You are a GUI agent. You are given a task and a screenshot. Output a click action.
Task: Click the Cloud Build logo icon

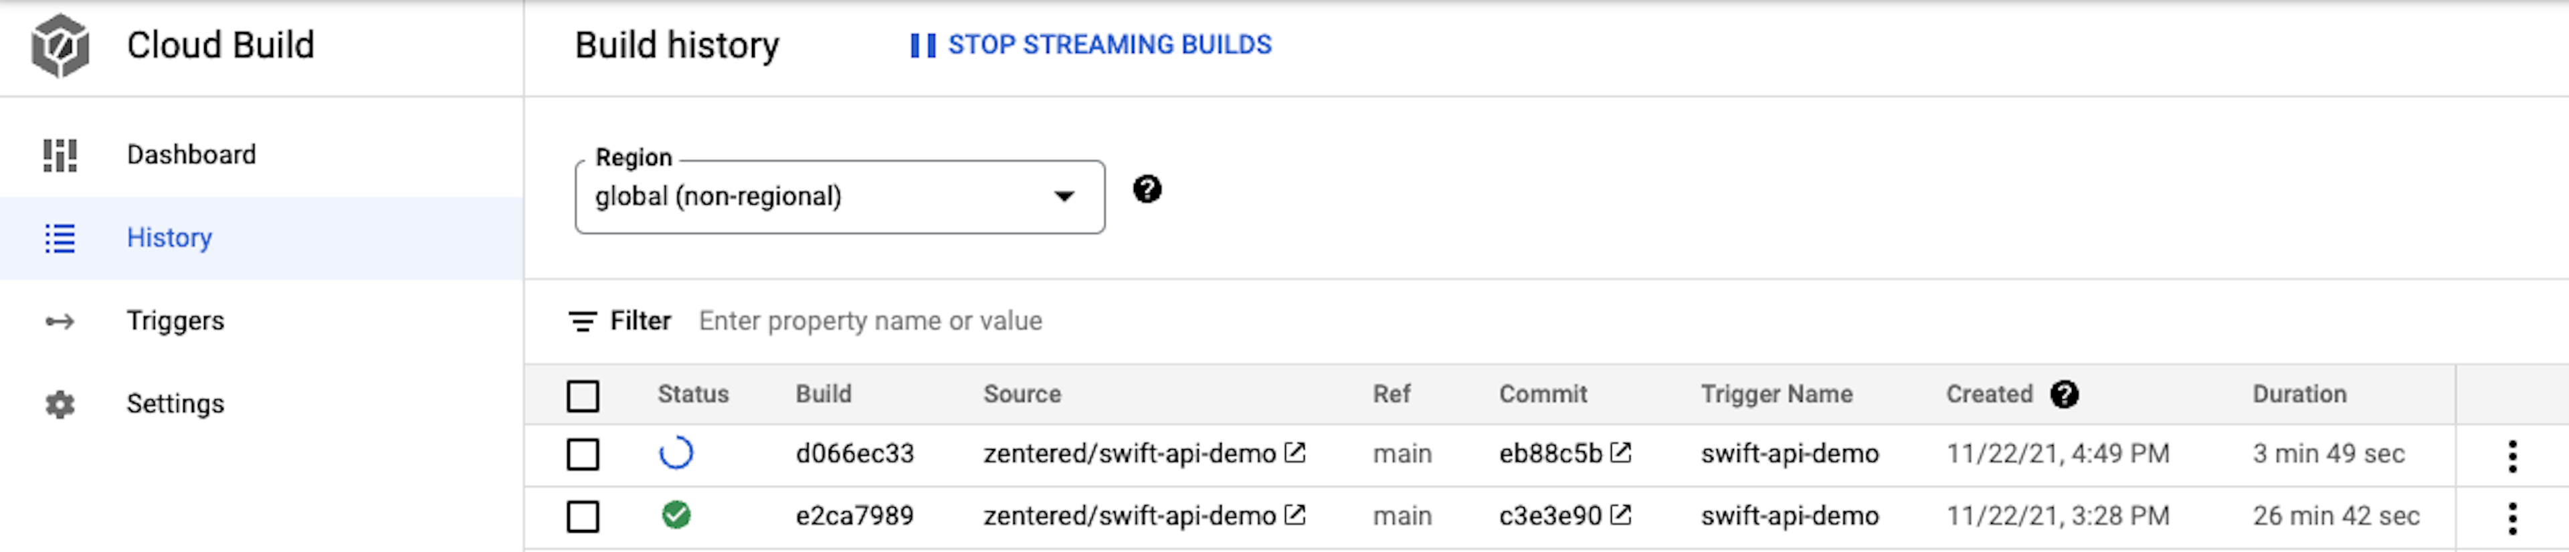click(60, 45)
